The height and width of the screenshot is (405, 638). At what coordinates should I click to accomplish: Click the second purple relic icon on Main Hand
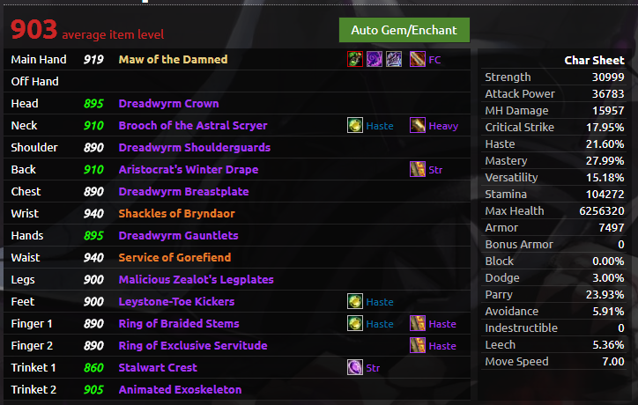click(x=375, y=59)
